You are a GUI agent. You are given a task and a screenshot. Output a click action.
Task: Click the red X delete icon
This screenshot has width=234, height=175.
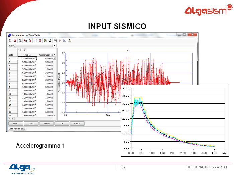[15, 40]
